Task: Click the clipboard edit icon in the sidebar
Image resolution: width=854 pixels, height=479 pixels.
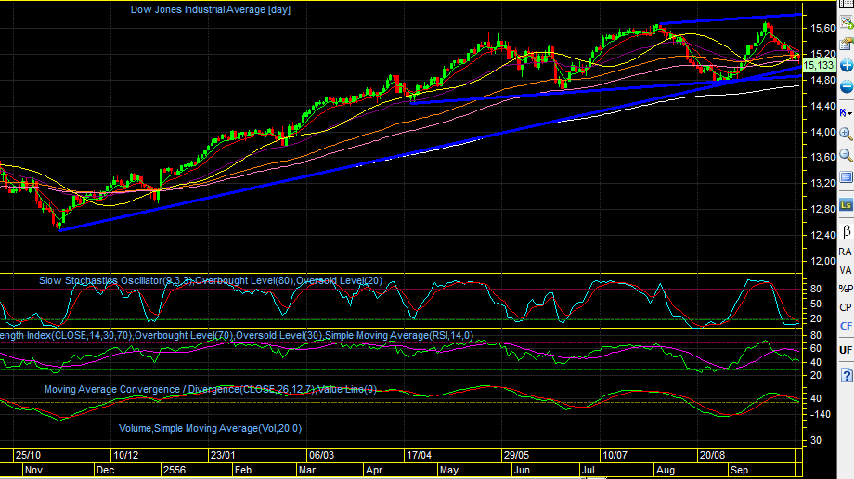Action: click(x=846, y=45)
